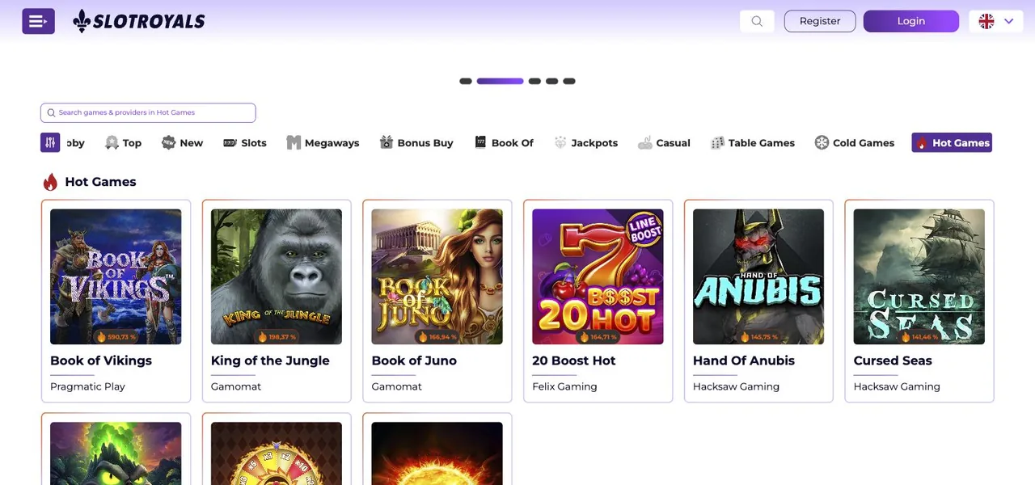
Task: Expand the language dropdown chevron
Action: pos(1009,21)
